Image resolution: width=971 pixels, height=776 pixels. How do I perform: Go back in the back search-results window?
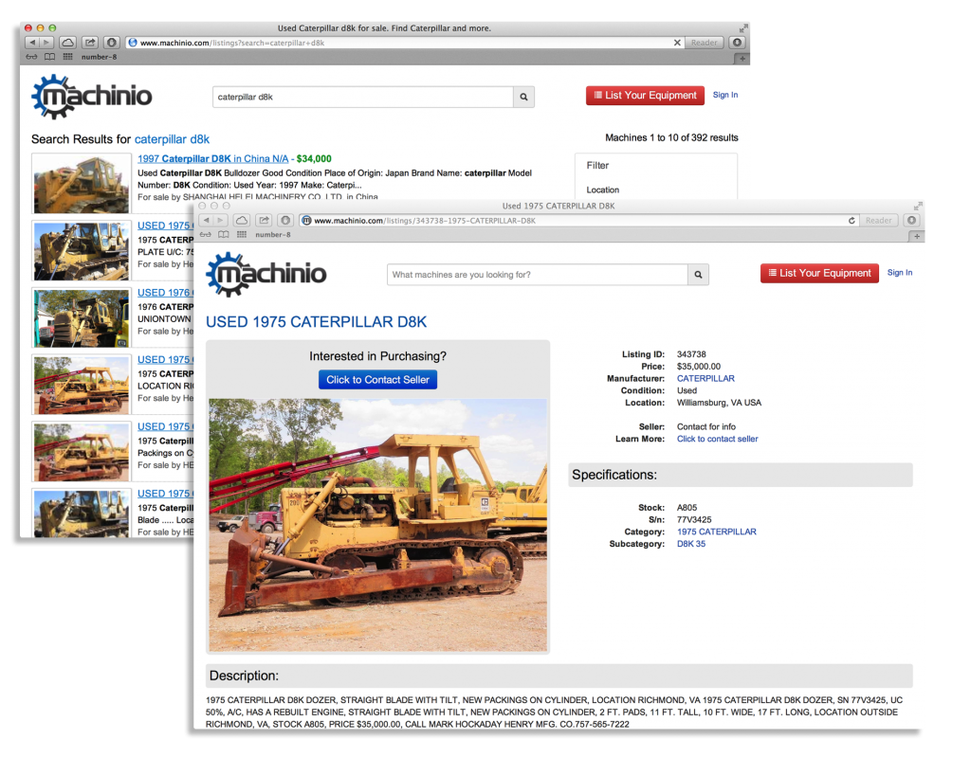[x=32, y=43]
